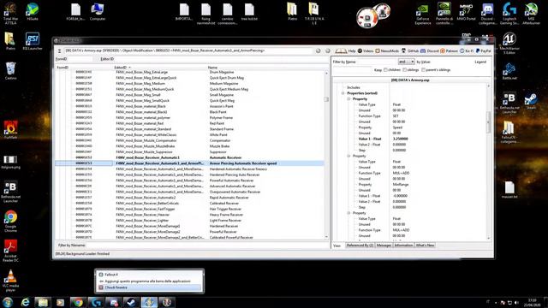548x308 pixels.
Task: Open the Steam desktop shortcut
Action: click(531, 101)
